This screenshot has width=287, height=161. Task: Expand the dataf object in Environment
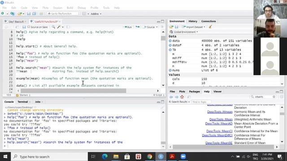point(170,45)
